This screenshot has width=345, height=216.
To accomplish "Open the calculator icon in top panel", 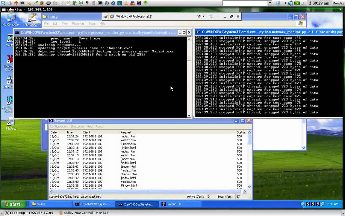I will click(94, 3).
